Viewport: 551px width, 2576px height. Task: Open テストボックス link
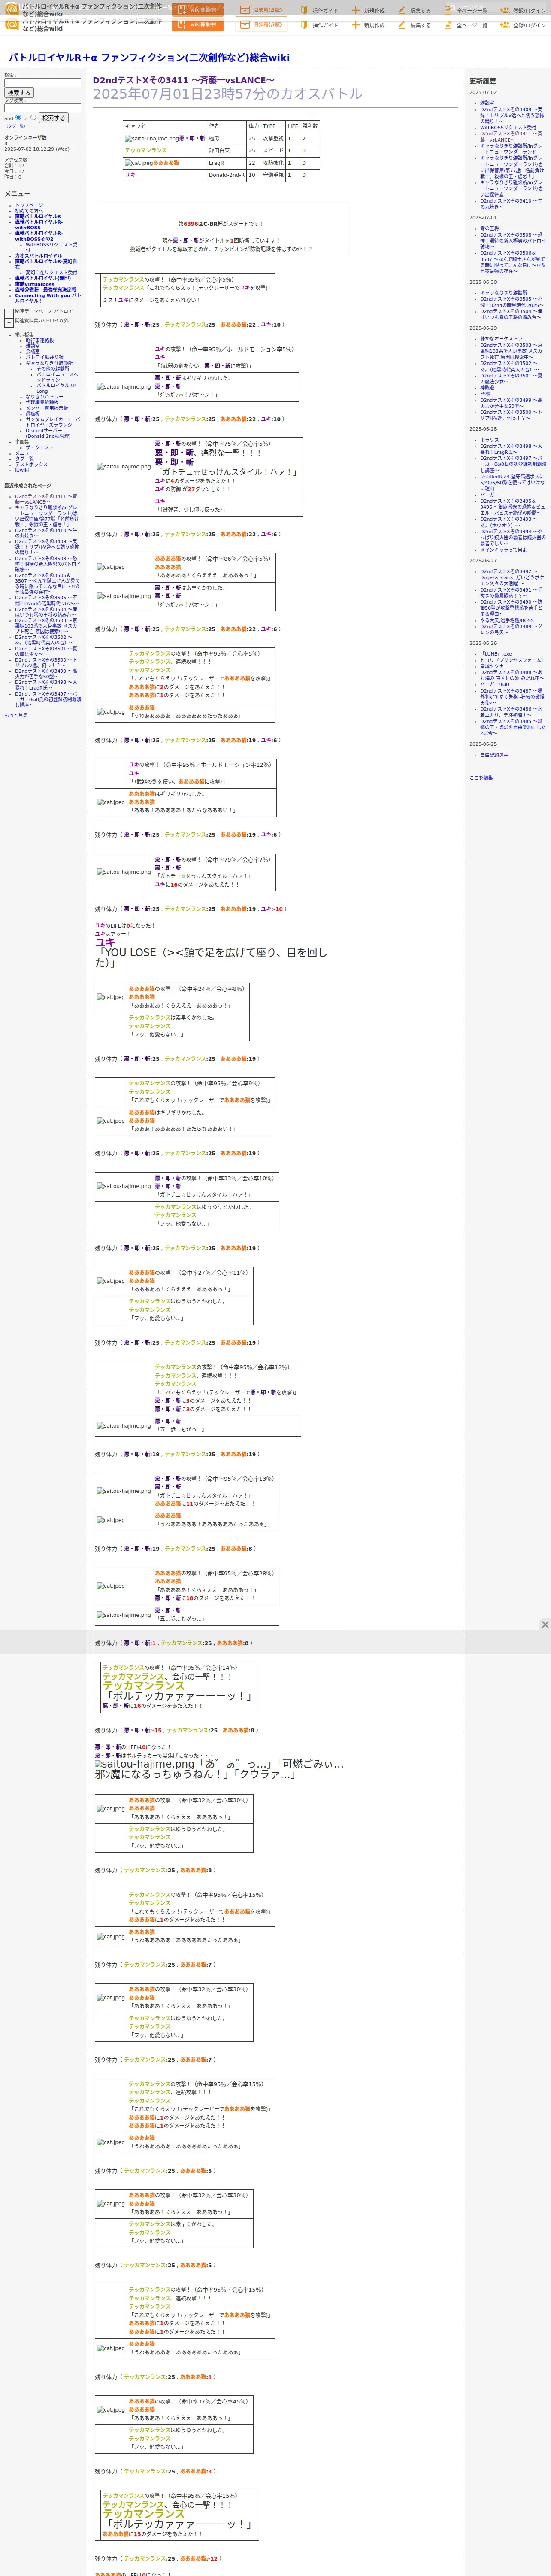click(x=31, y=464)
